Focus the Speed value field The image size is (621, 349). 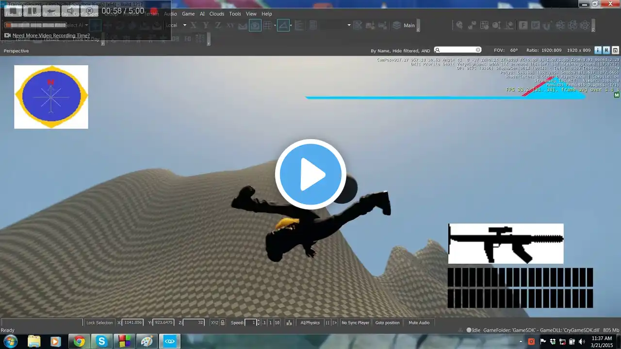click(250, 322)
